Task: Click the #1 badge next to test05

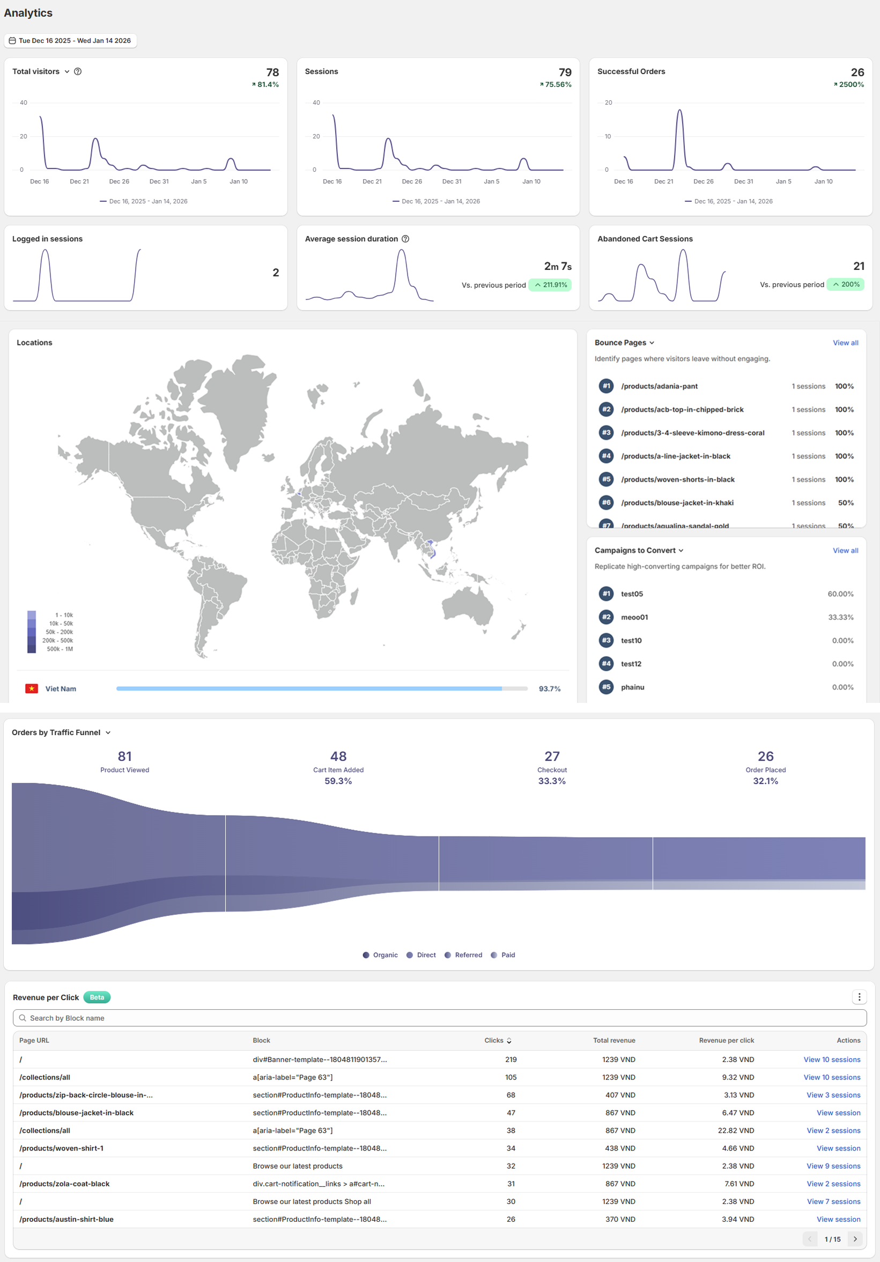Action: click(x=606, y=593)
